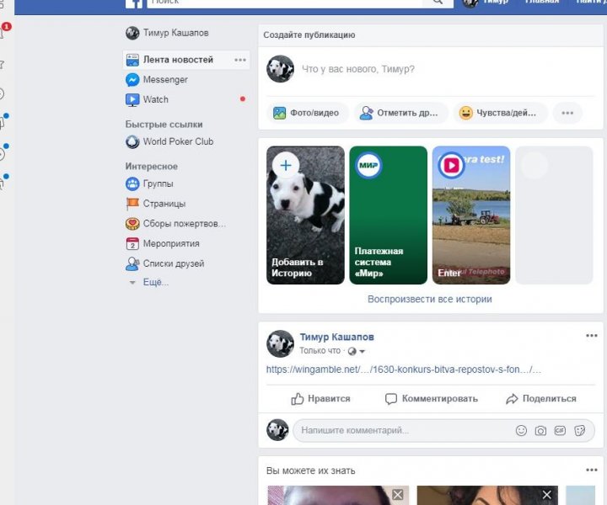Open options menu of Timur's post
The width and height of the screenshot is (607, 505).
[x=592, y=336]
